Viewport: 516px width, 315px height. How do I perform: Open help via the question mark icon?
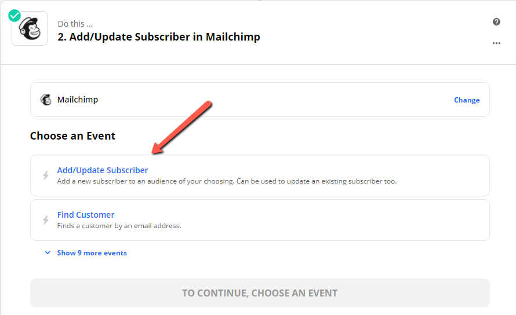pos(496,21)
